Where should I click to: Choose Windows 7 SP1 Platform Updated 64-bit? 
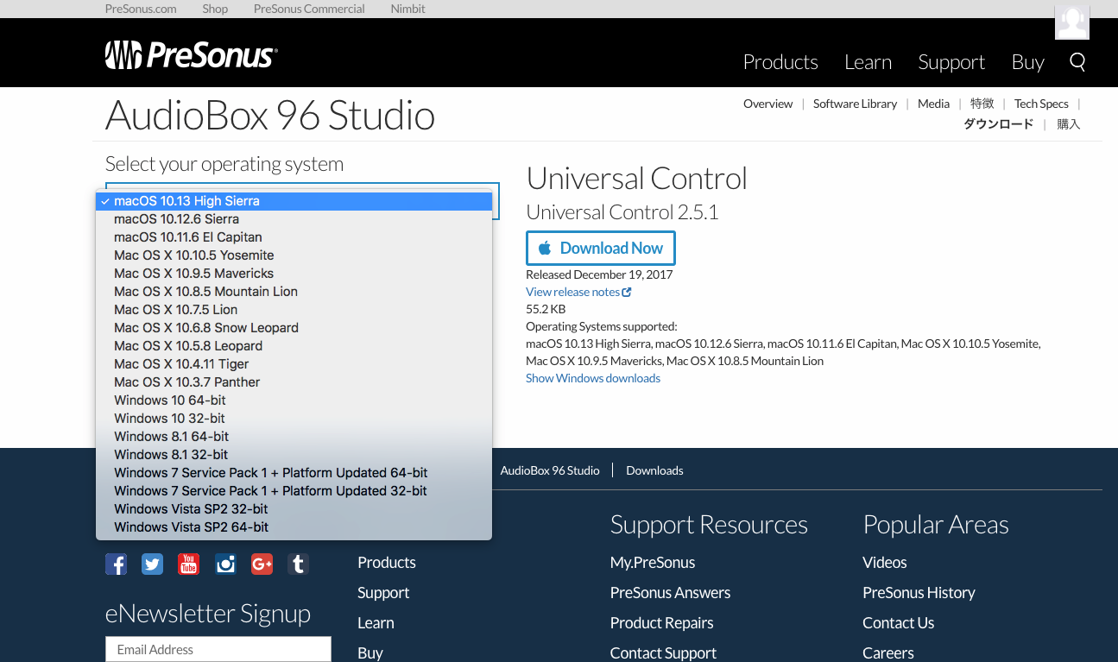[x=294, y=473]
